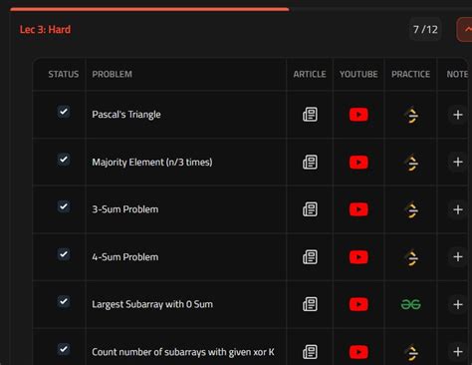
Task: Open the article for Pascal's Triangle
Action: [310, 115]
